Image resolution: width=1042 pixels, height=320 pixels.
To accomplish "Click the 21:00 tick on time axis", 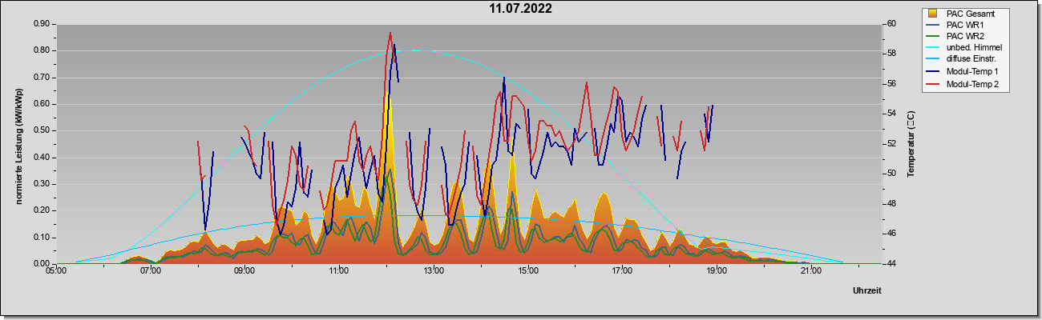I will [811, 272].
